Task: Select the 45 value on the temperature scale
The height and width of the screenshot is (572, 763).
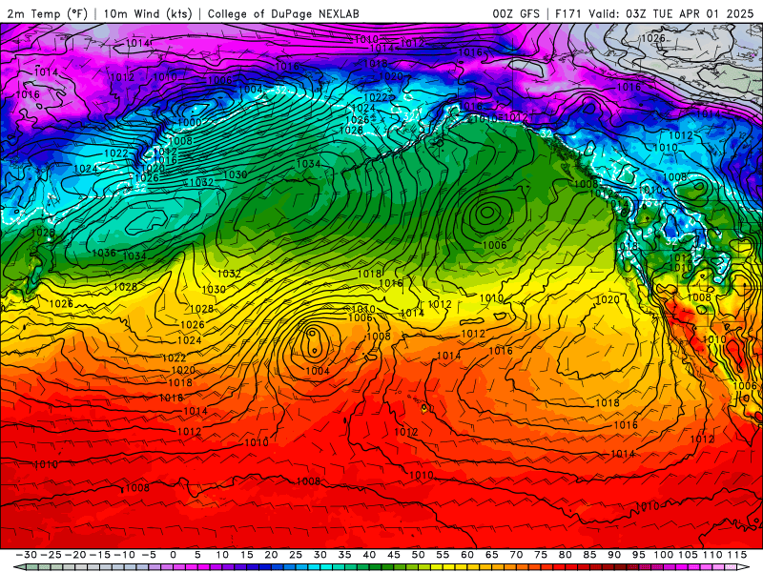Action: click(x=394, y=555)
